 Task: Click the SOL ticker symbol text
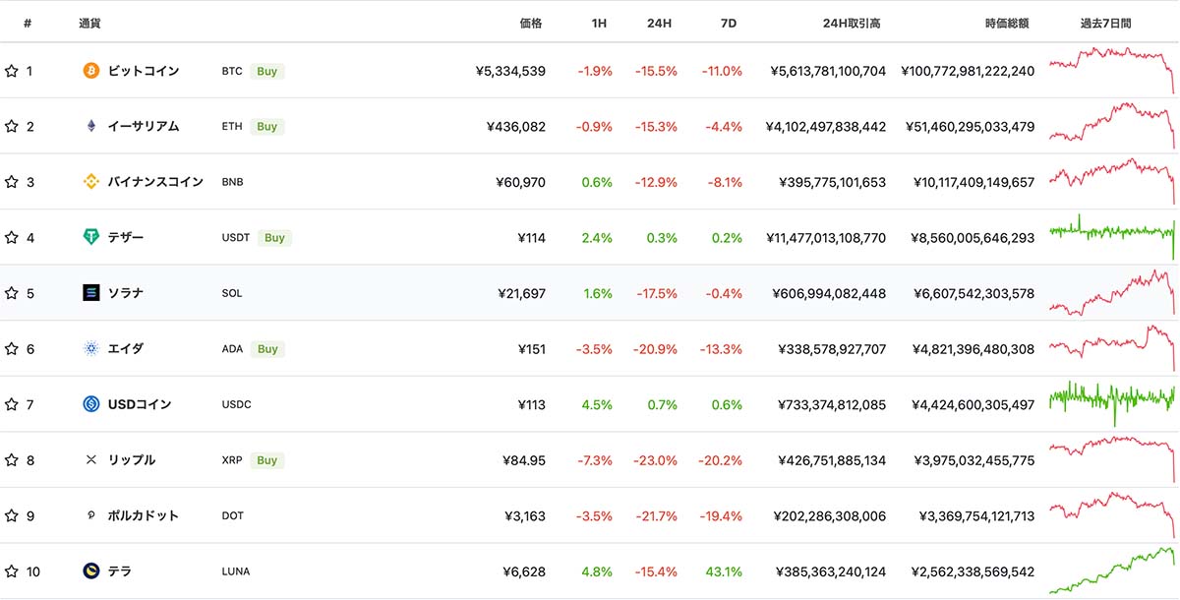pyautogui.click(x=232, y=293)
